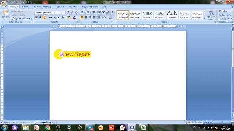
Task: Toggle underline (Ч) formatting
Action: (x=44, y=17)
